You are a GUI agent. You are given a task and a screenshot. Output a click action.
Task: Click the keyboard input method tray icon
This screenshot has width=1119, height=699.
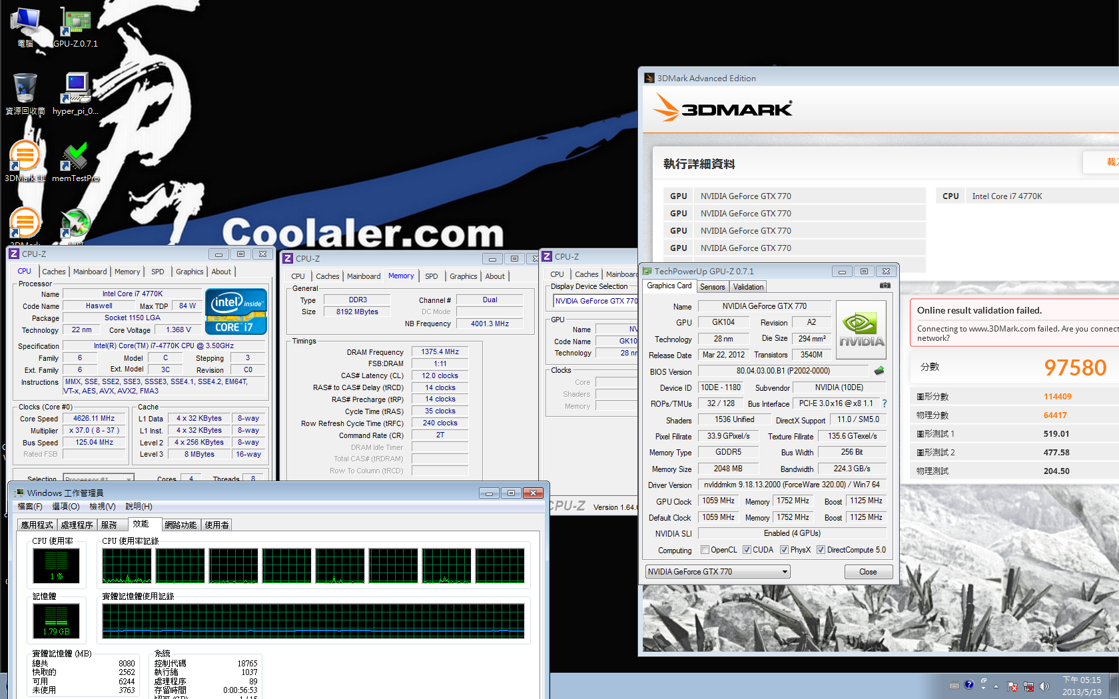[954, 685]
